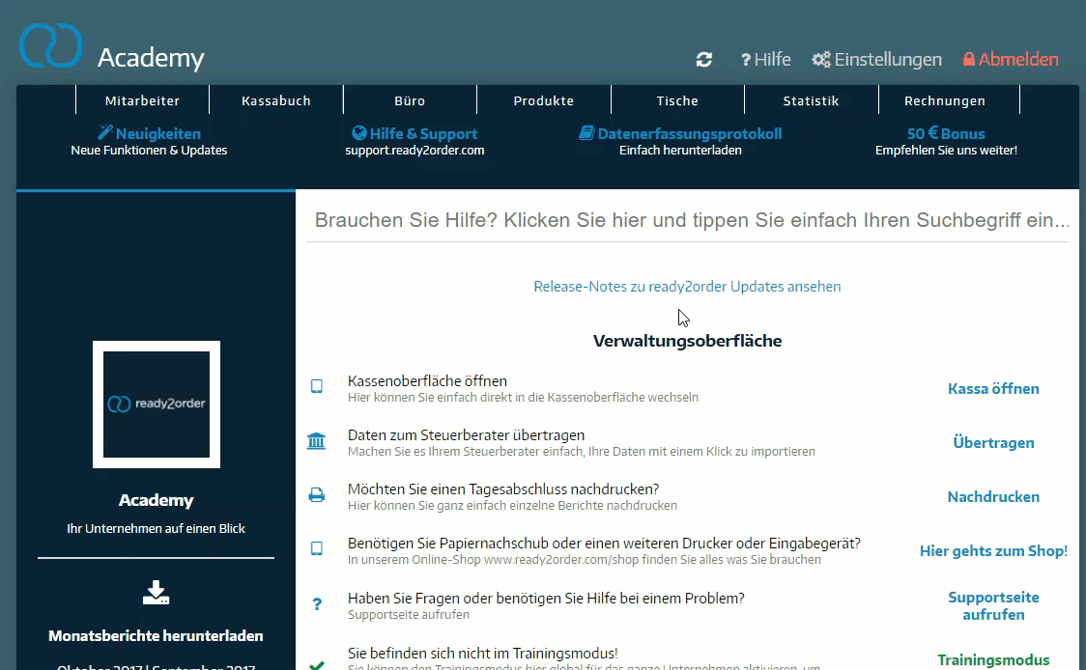Click text 'support.ready2order.com'
The width and height of the screenshot is (1086, 670).
[x=414, y=151]
